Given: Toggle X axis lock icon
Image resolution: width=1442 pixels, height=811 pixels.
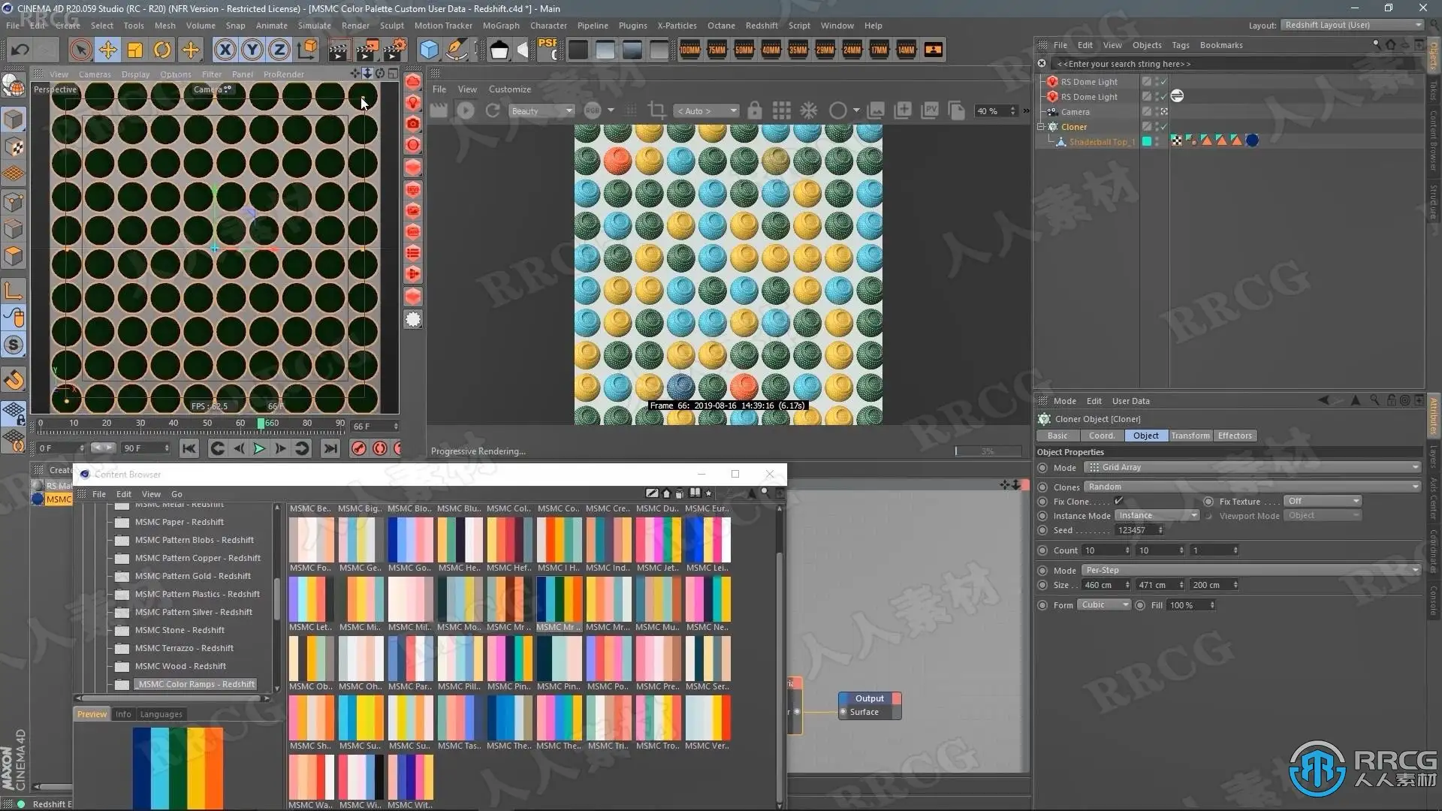Looking at the screenshot, I should click(225, 50).
